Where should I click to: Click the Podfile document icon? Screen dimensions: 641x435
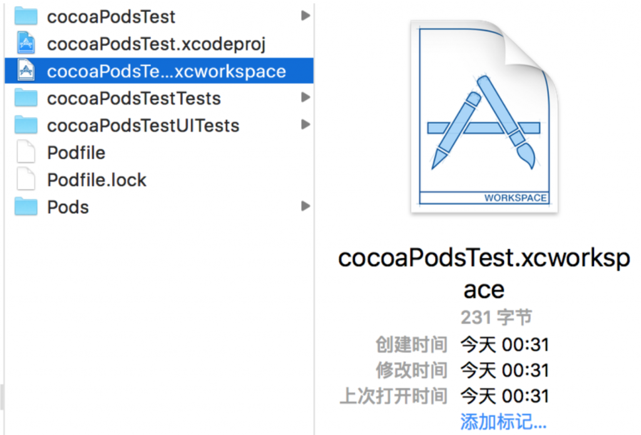(x=26, y=152)
